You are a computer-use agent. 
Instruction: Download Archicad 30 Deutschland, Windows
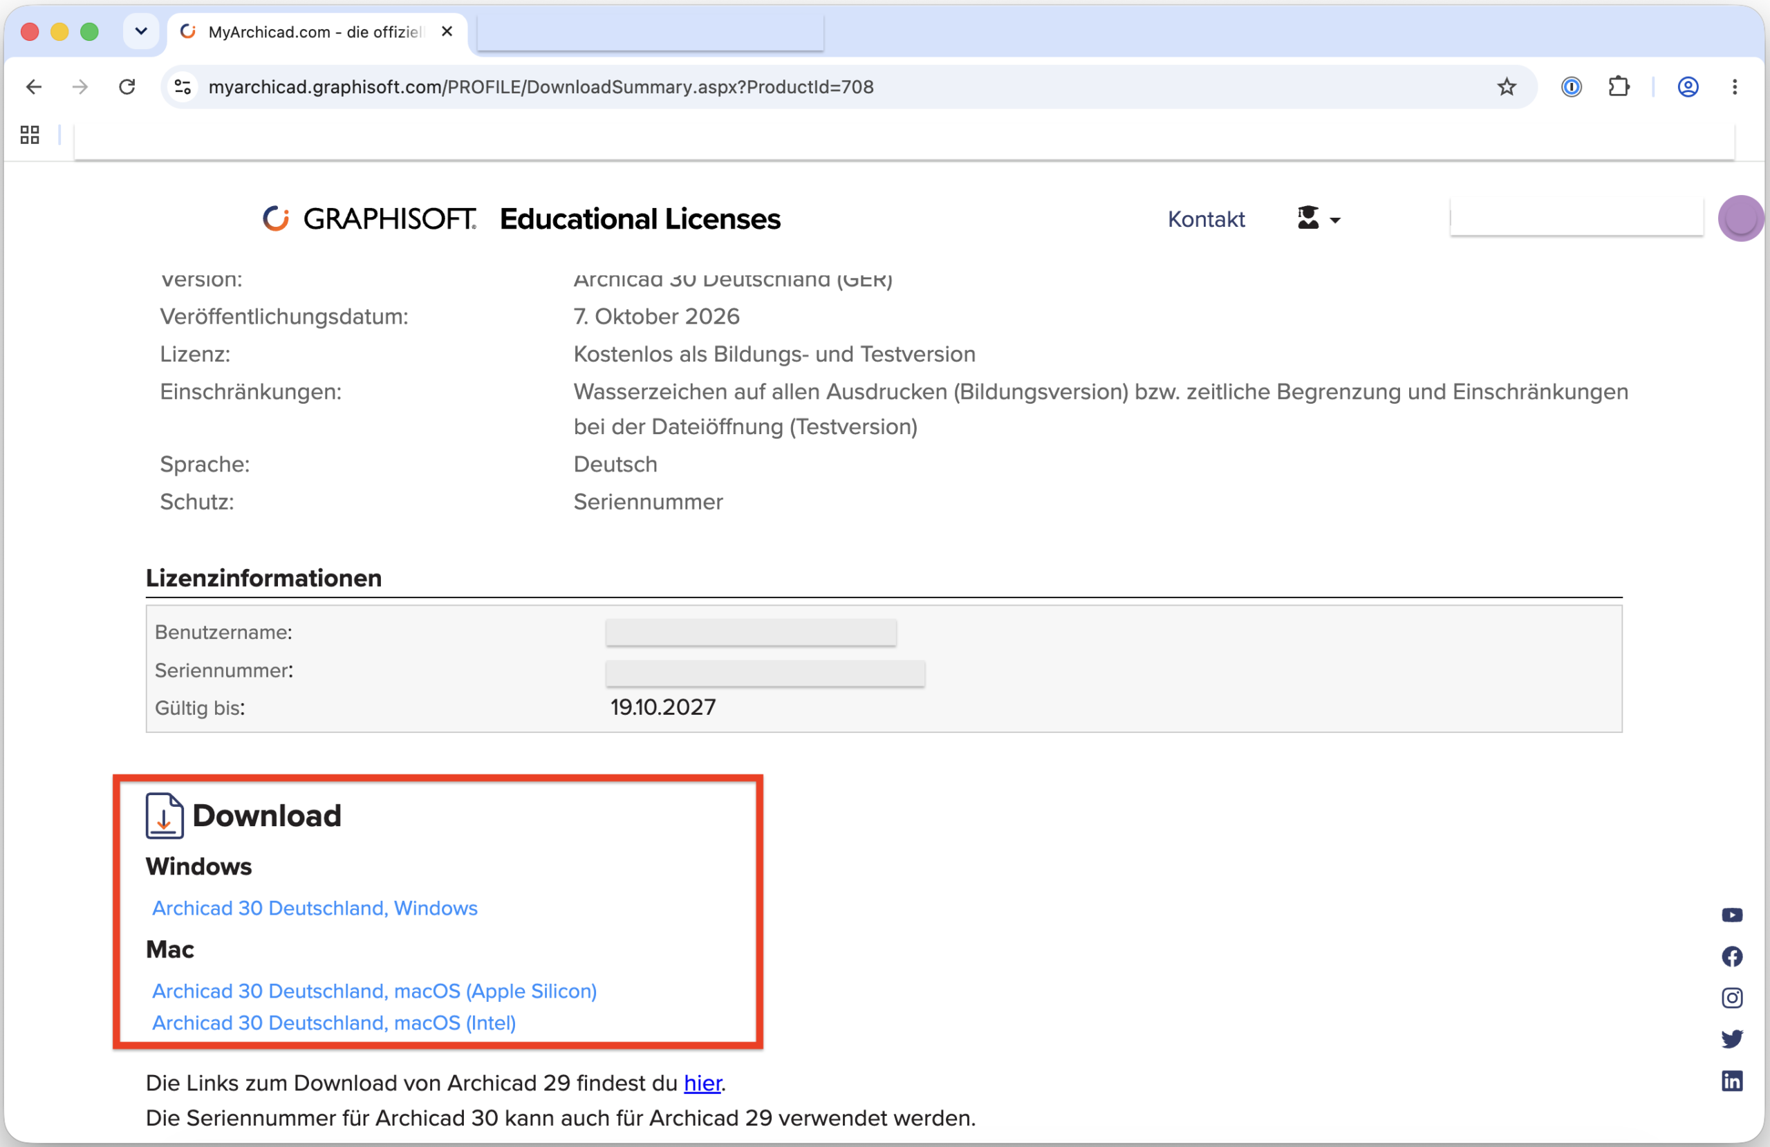point(315,908)
